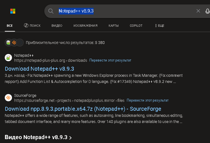Switch to the ВИДЕО tab
The height and width of the screenshot is (143, 210).
point(57,26)
